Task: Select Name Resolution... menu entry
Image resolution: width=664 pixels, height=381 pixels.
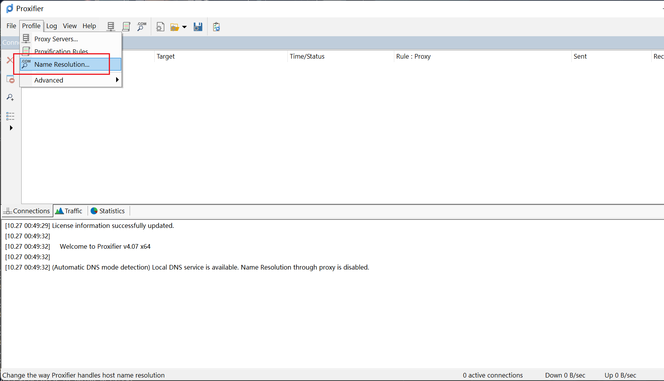Action: coord(71,64)
